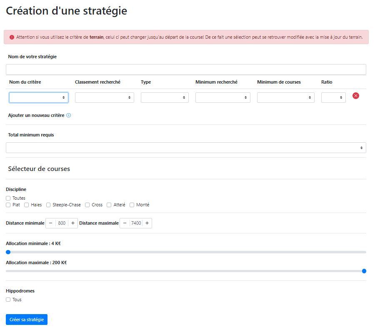Screen dimensions: 375x332
Task: Click the Créer sa stratégie button
Action: tap(27, 320)
